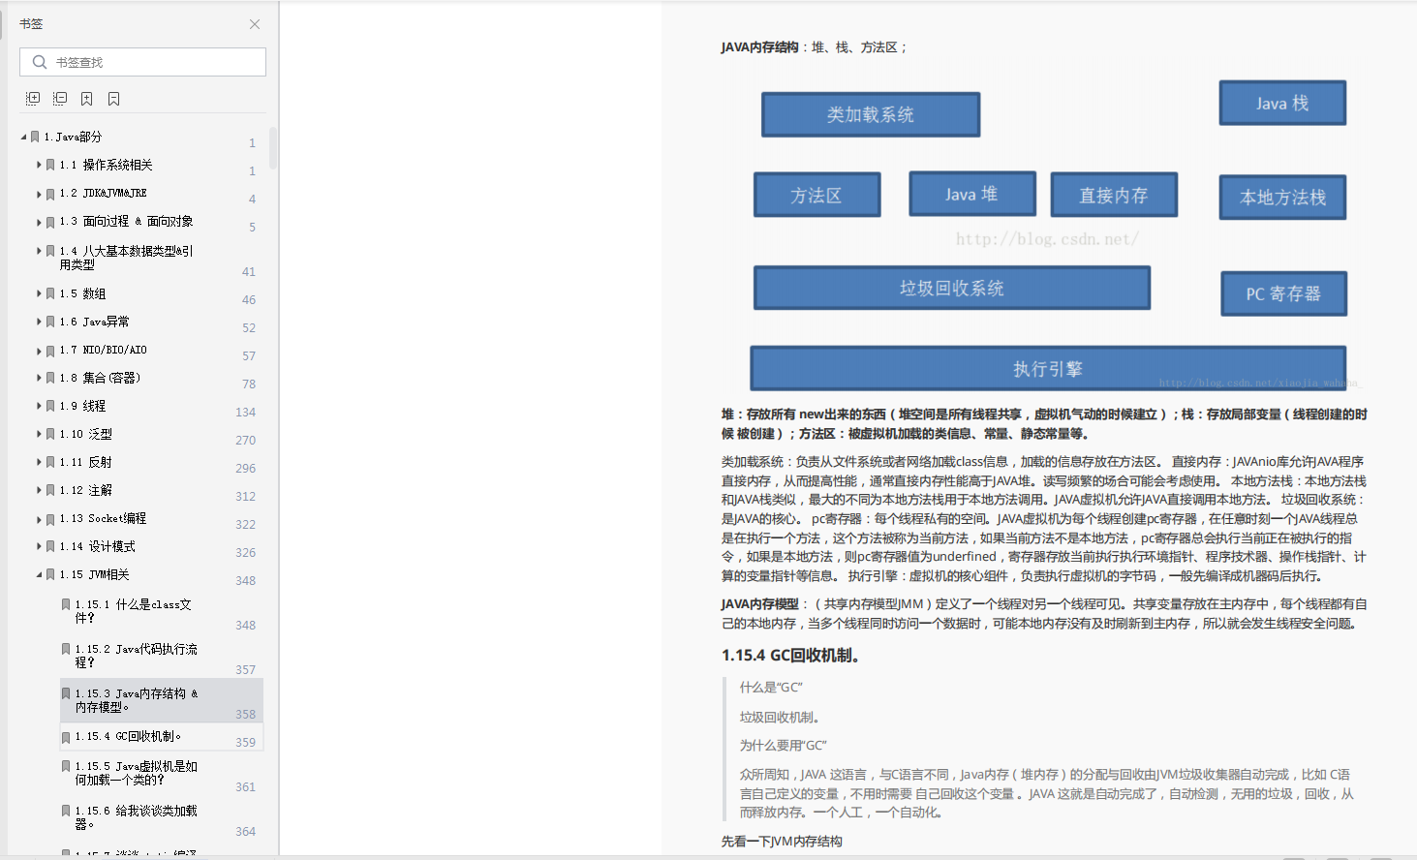Viewport: 1417px width, 860px height.
Task: Select bookmark 1.15 JVM相关
Action: click(94, 574)
